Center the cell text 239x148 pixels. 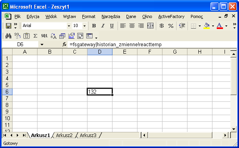pyautogui.click(x=132, y=26)
